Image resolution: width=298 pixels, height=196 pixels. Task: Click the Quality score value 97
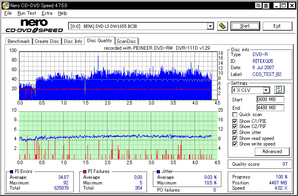285,164
